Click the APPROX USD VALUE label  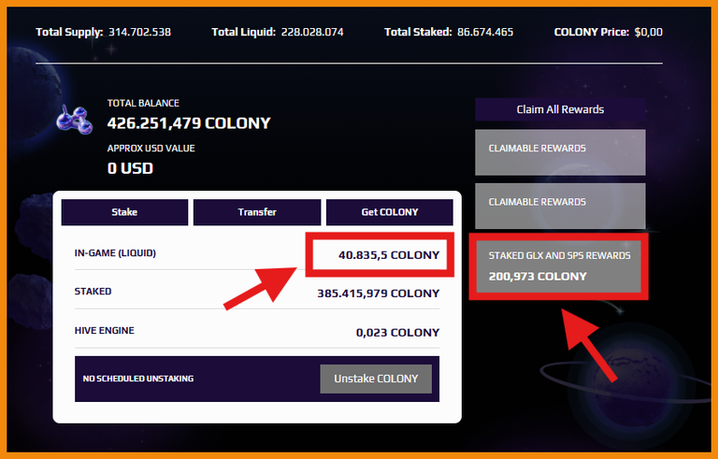coord(151,149)
